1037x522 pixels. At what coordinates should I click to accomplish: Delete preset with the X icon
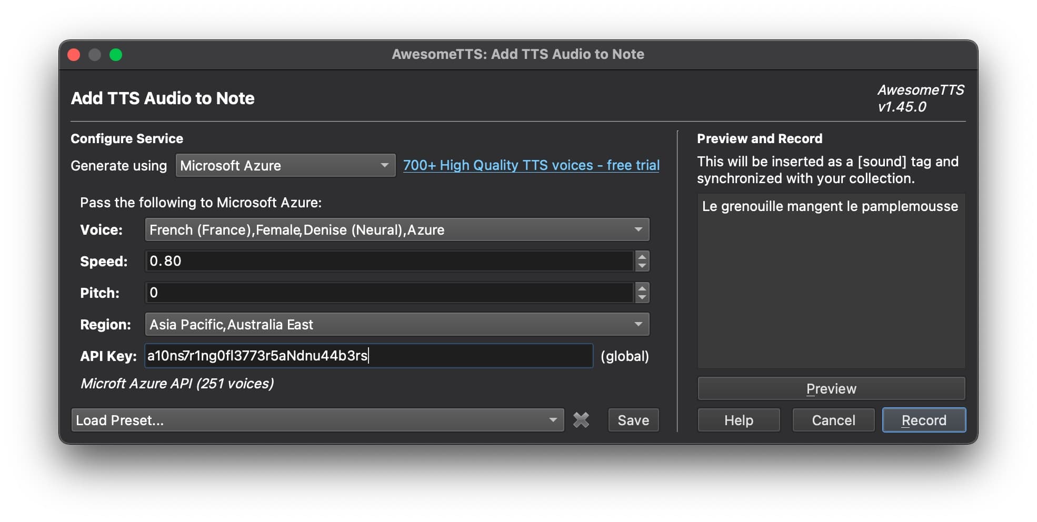click(x=581, y=420)
